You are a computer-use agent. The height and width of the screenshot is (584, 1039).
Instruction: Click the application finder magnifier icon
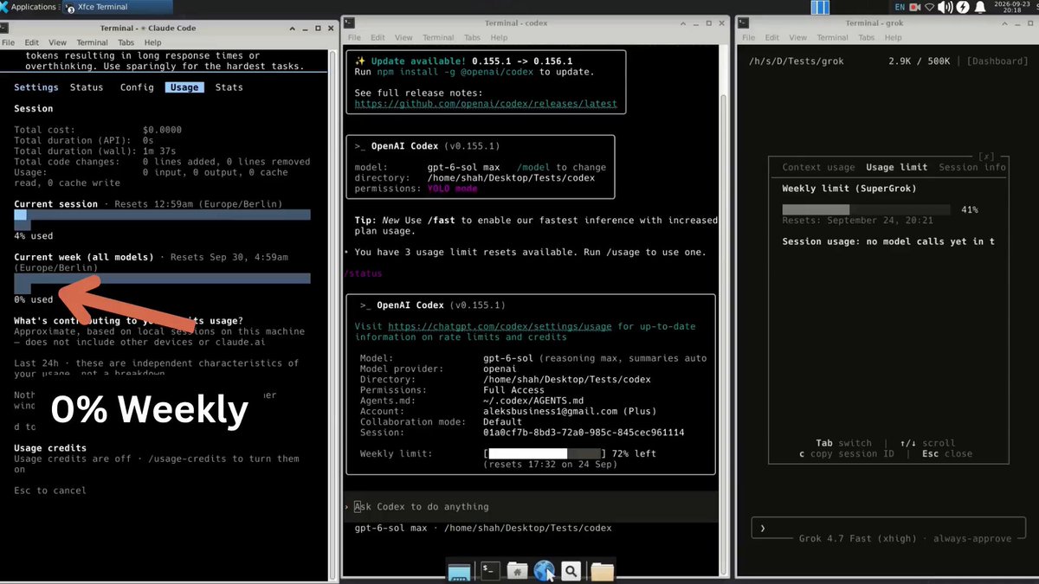click(571, 570)
